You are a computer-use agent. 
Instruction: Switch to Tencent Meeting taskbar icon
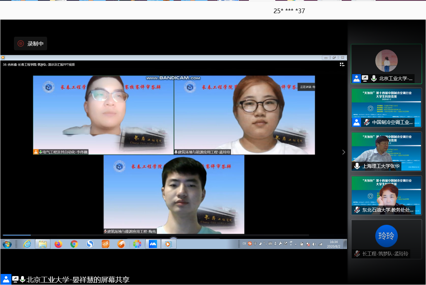point(153,244)
